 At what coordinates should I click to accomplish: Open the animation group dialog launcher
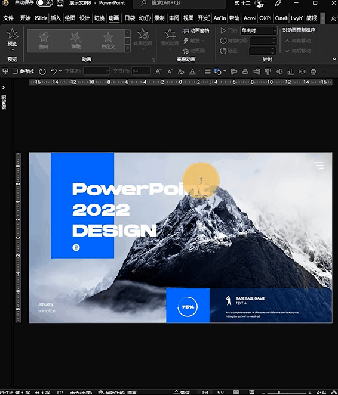tap(153, 60)
